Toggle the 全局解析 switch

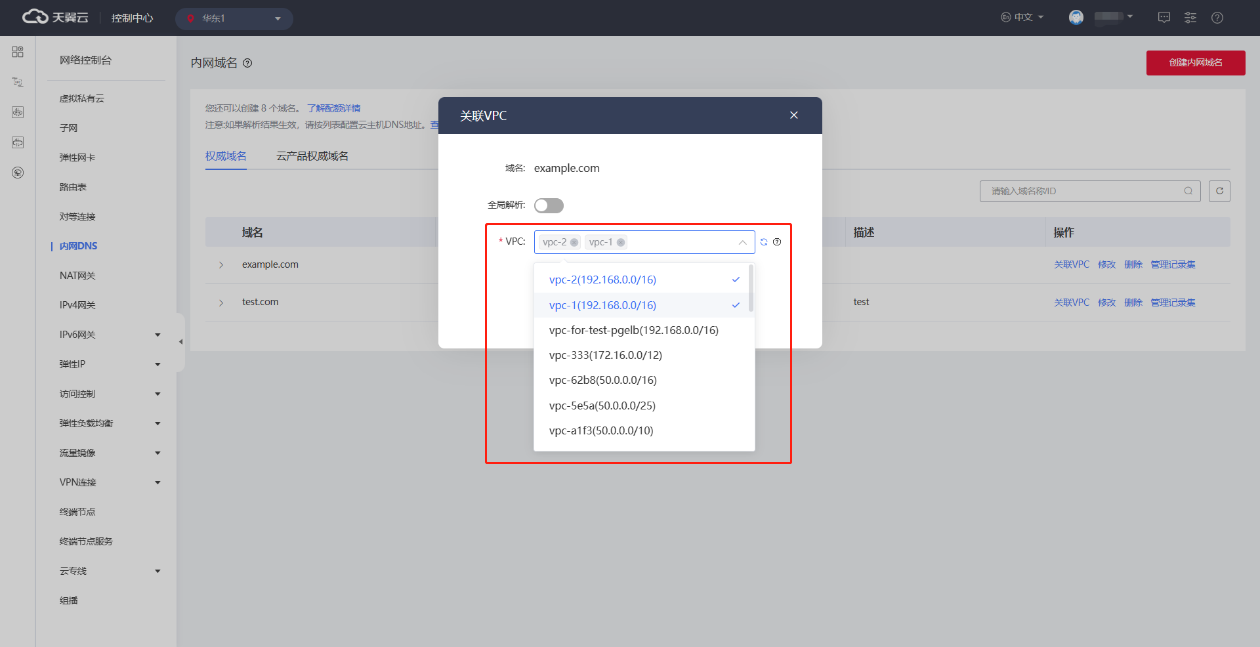coord(549,205)
